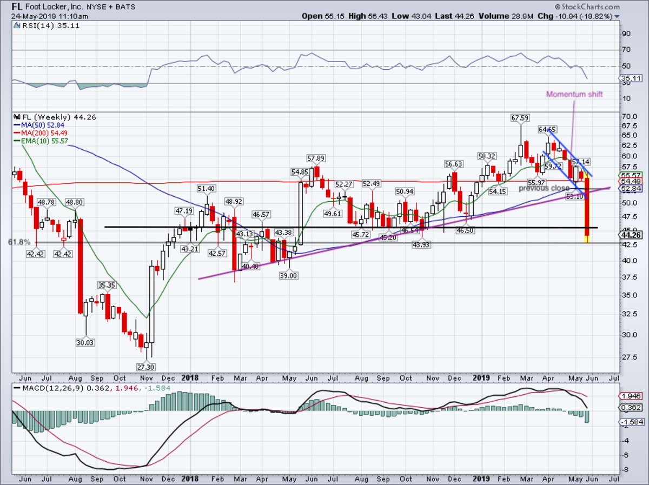Click the 53.10 price label
Image resolution: width=649 pixels, height=485 pixels.
point(575,197)
